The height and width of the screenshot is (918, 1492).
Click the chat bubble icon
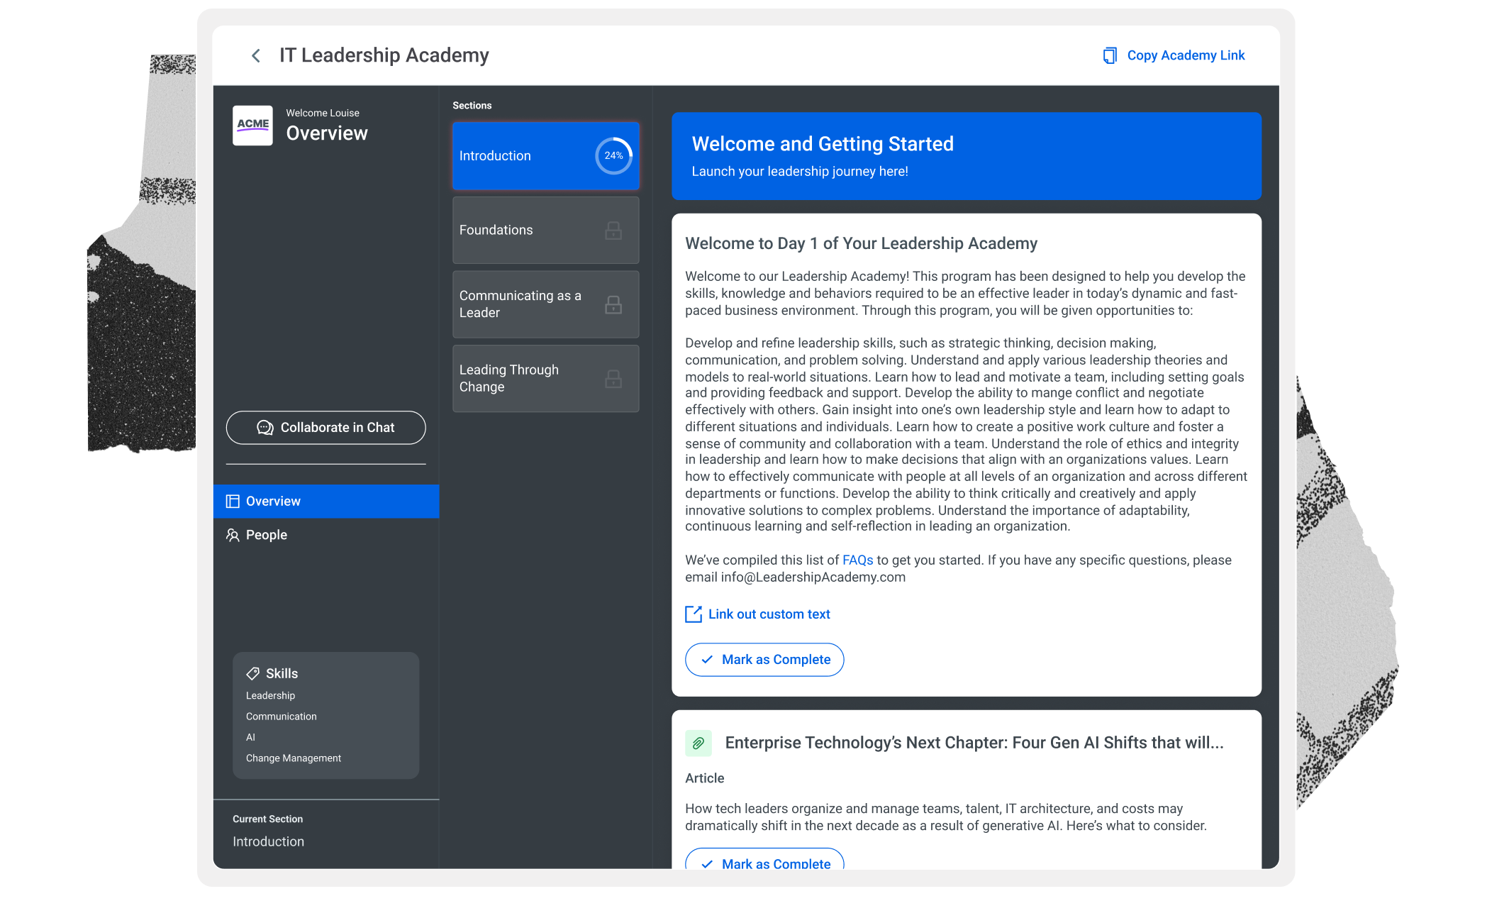point(265,428)
